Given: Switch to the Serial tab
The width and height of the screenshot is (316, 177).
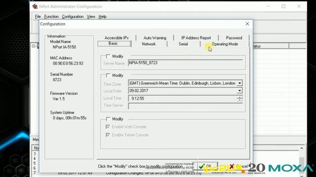Looking at the screenshot, I should click(183, 44).
